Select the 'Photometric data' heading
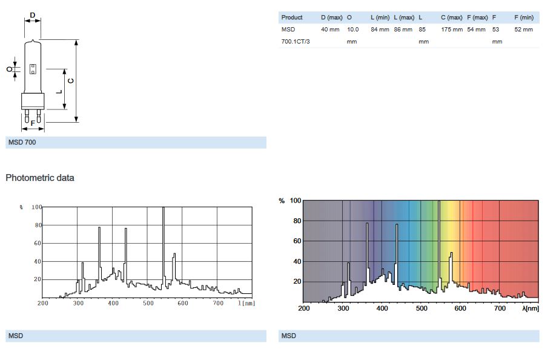 (39, 178)
